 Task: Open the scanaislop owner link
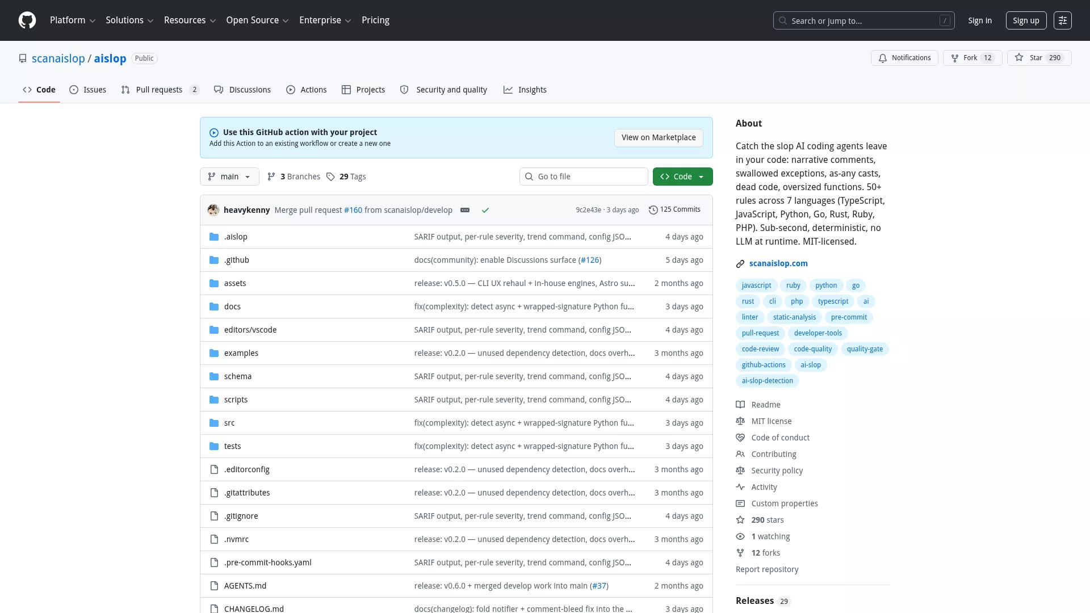coord(58,58)
